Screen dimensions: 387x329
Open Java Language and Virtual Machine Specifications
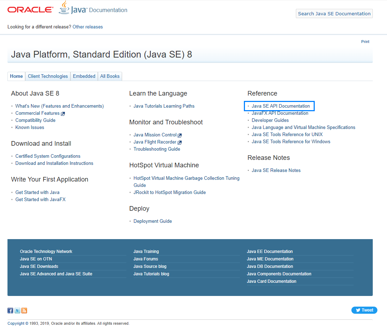point(303,128)
